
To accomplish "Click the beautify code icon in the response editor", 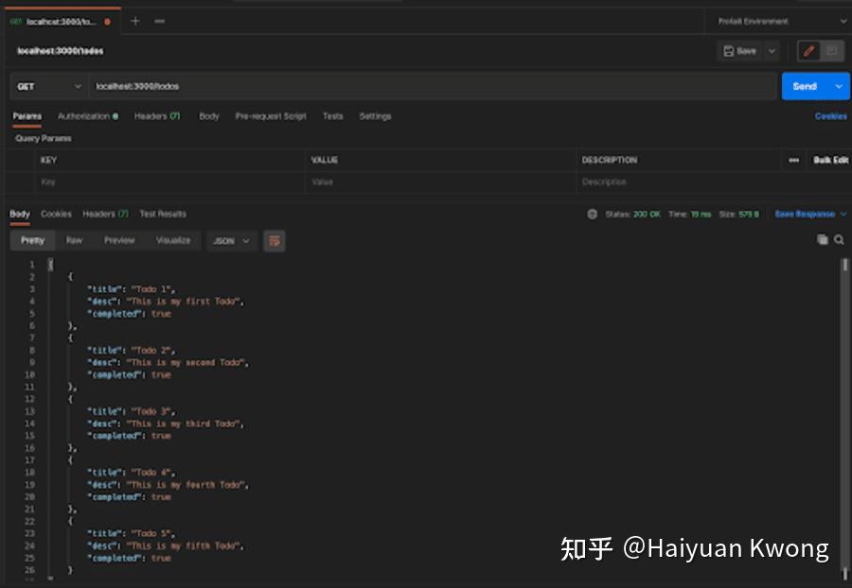I will coord(274,241).
